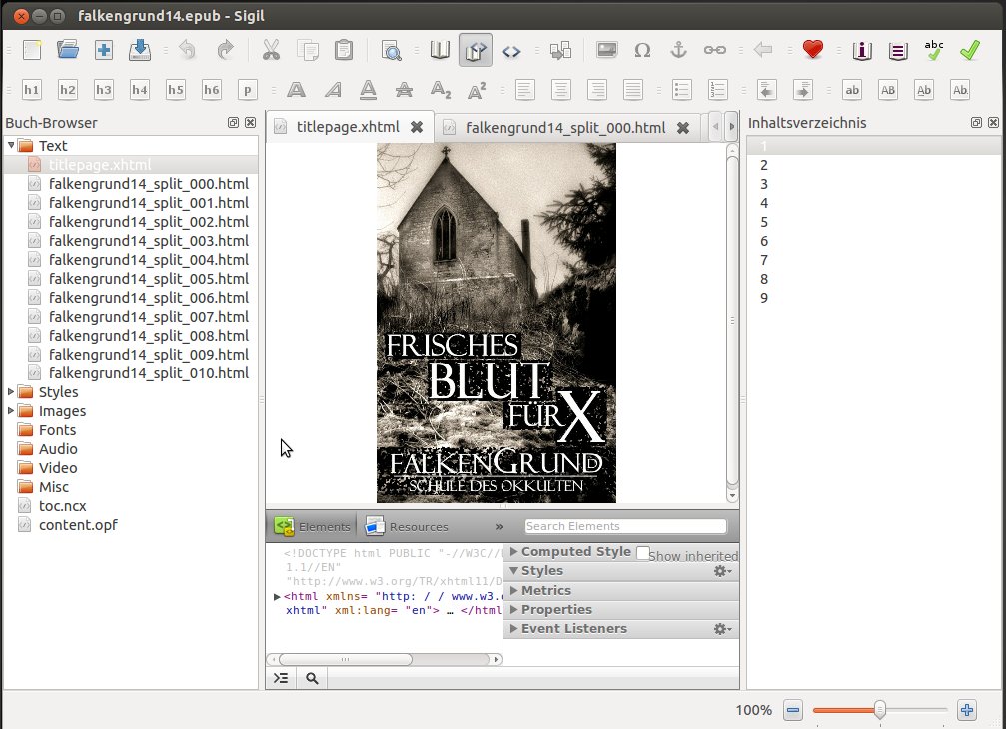Click the red heart Donate icon

(812, 50)
